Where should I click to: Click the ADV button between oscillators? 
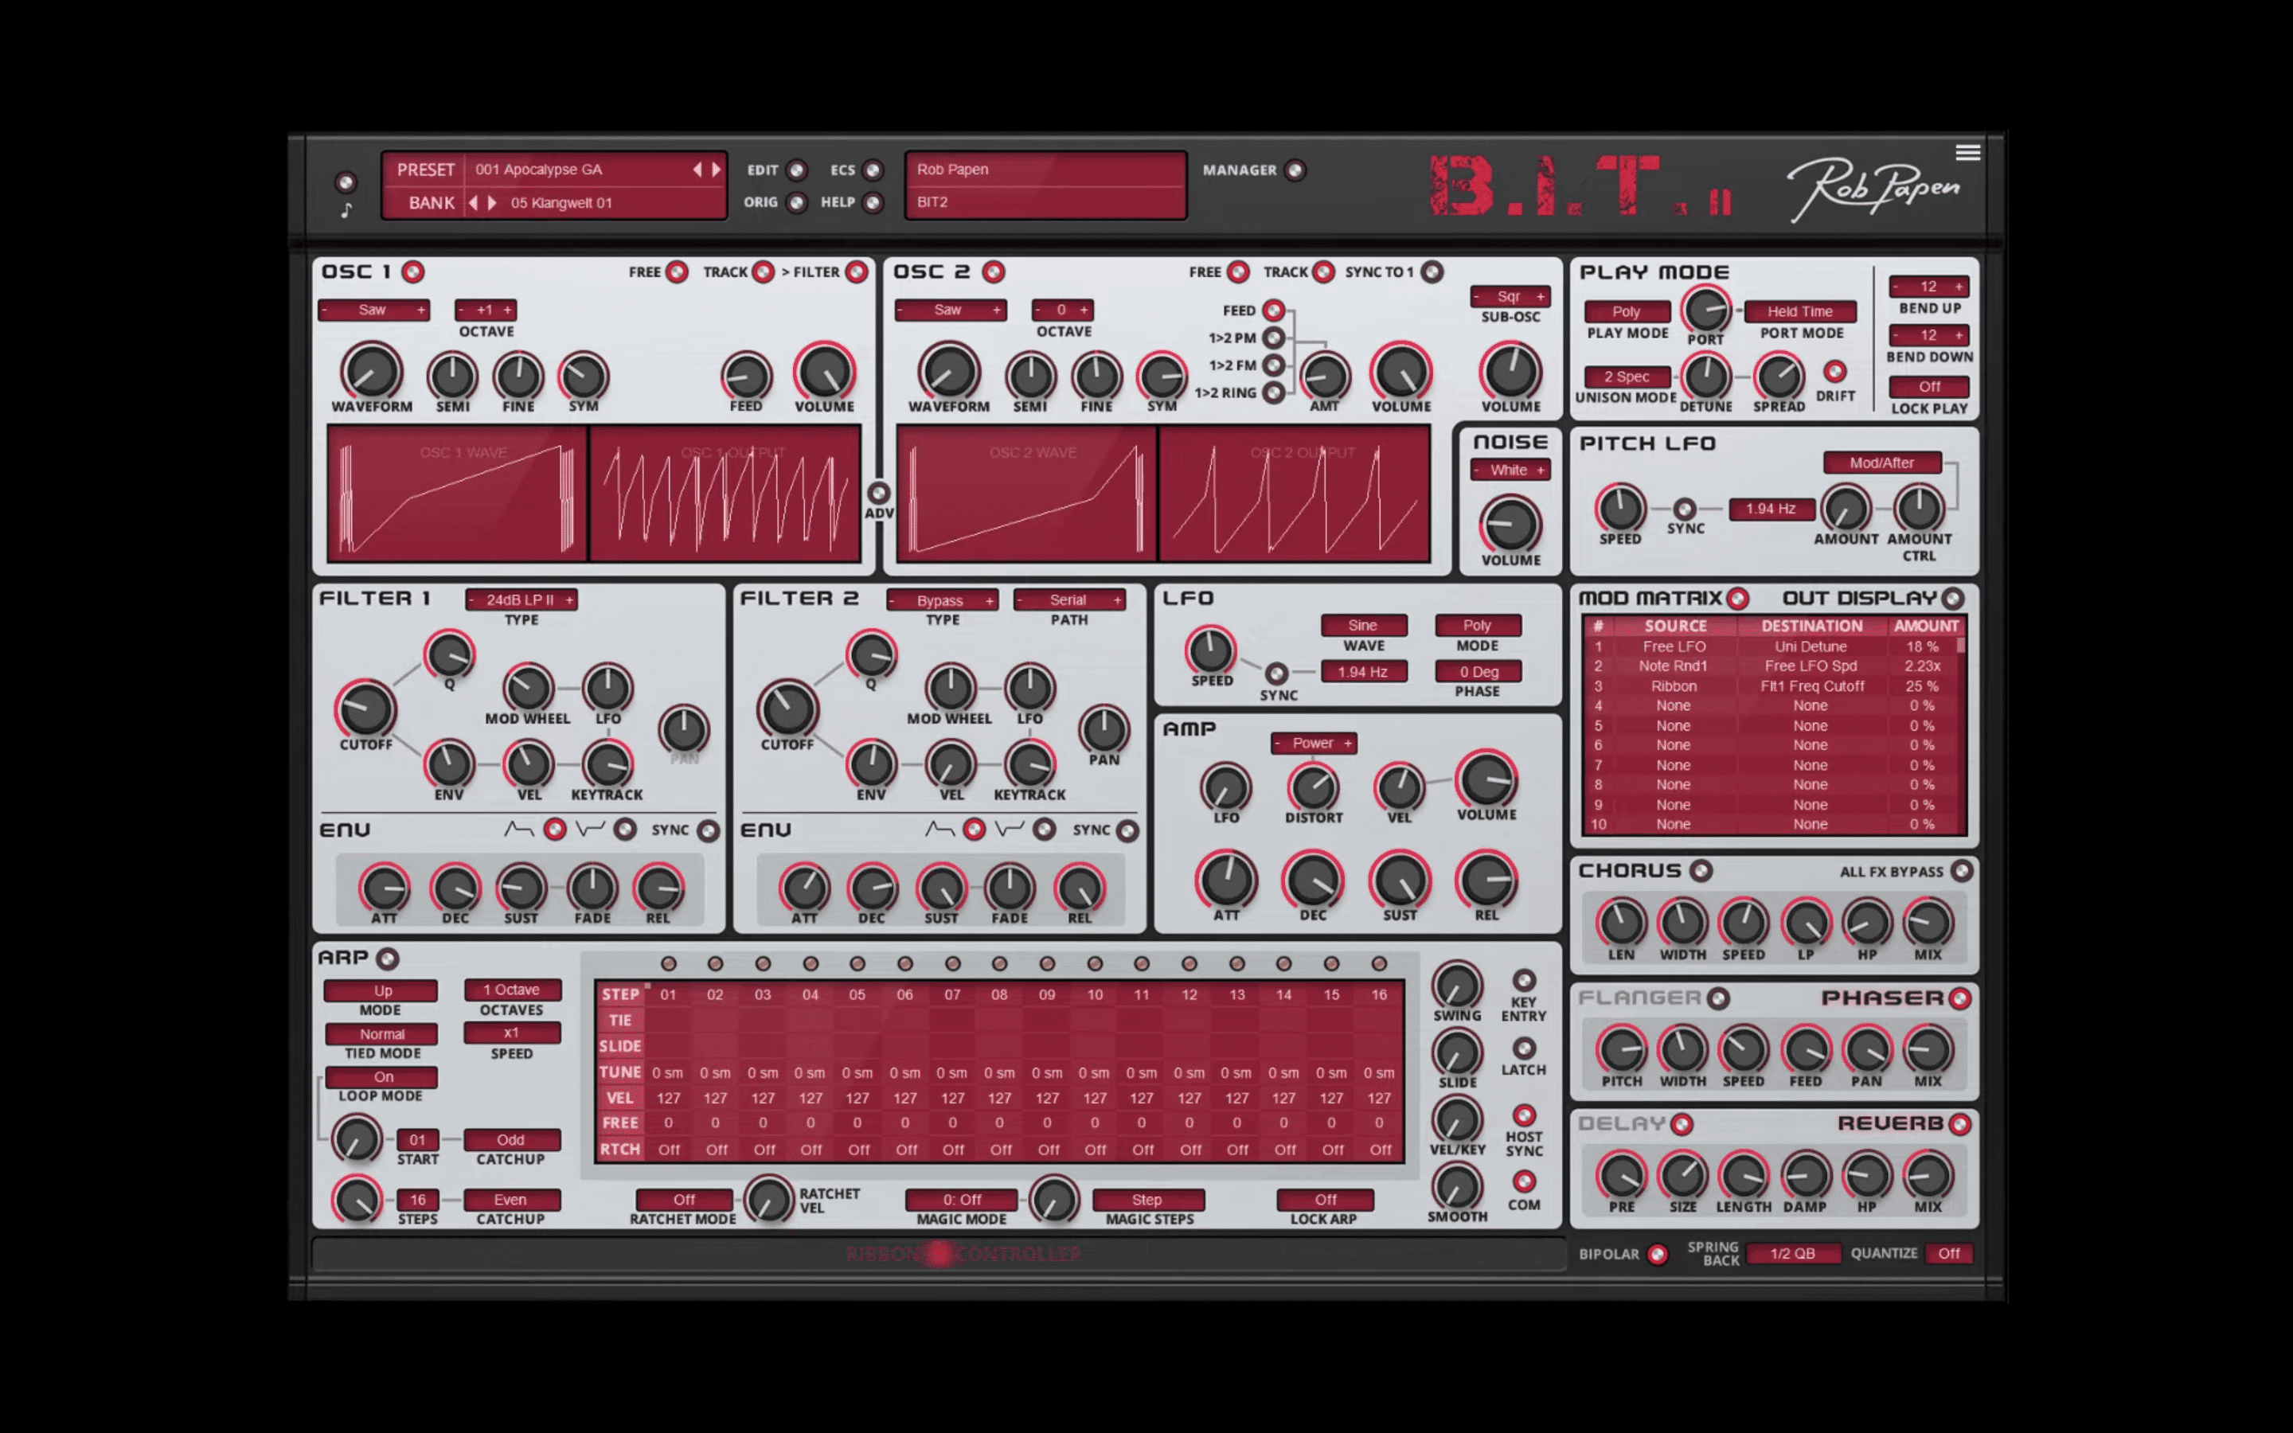878,494
